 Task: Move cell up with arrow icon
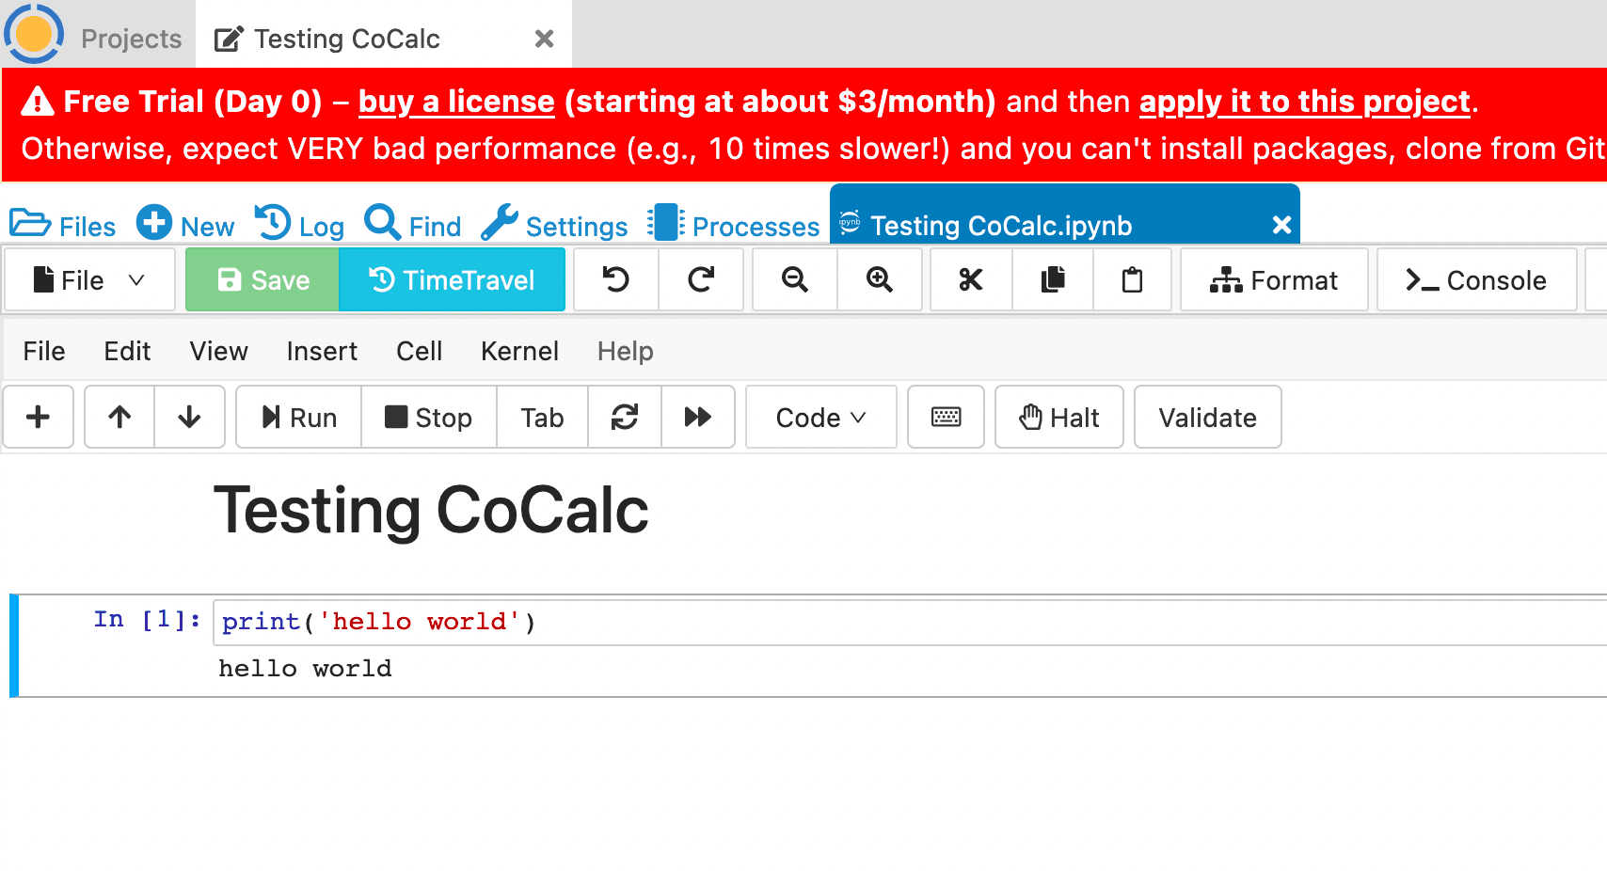point(119,417)
